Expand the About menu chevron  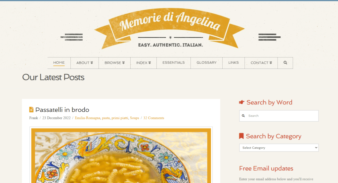coord(92,63)
